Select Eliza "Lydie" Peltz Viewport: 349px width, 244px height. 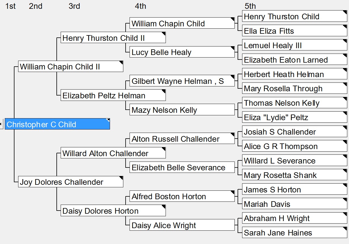295,117
